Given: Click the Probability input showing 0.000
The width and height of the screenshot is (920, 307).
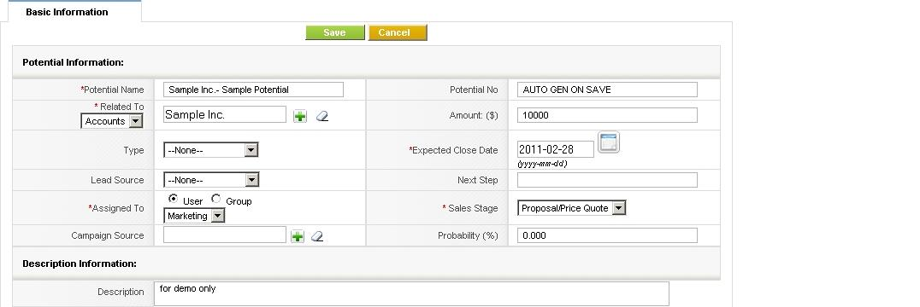Looking at the screenshot, I should pyautogui.click(x=607, y=235).
